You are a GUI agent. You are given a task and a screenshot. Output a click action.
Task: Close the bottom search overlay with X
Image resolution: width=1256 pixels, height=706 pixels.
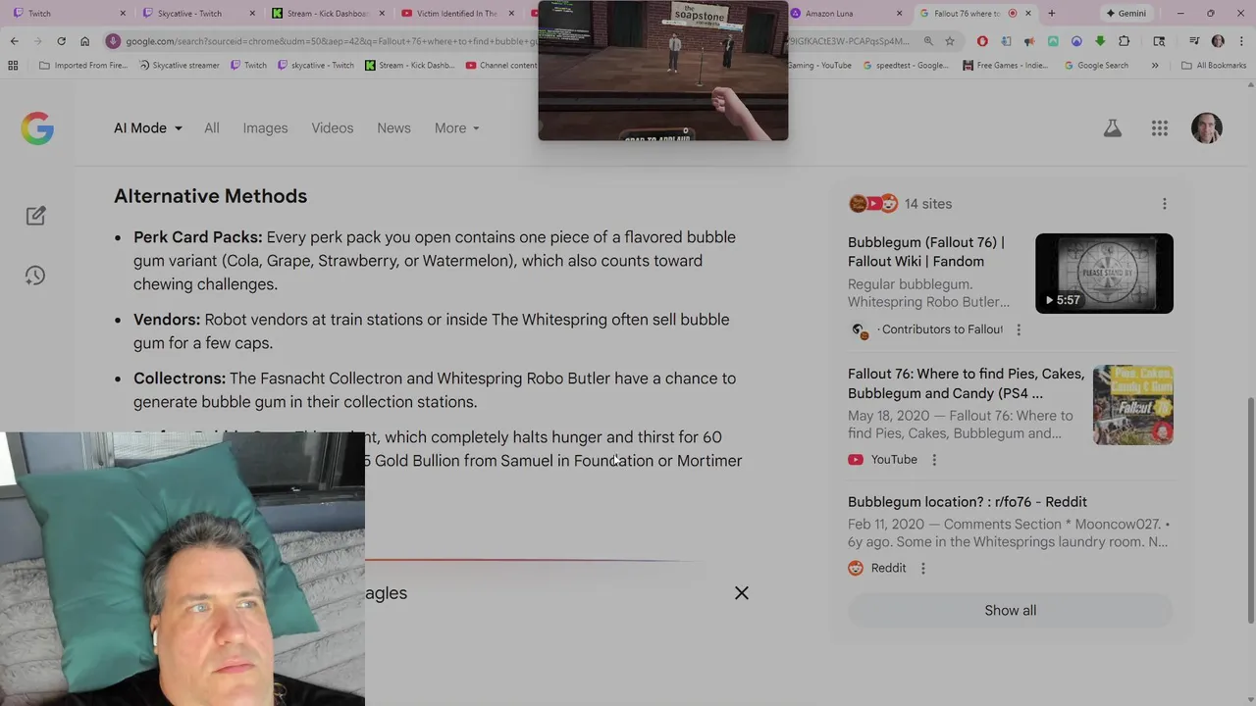pyautogui.click(x=742, y=593)
